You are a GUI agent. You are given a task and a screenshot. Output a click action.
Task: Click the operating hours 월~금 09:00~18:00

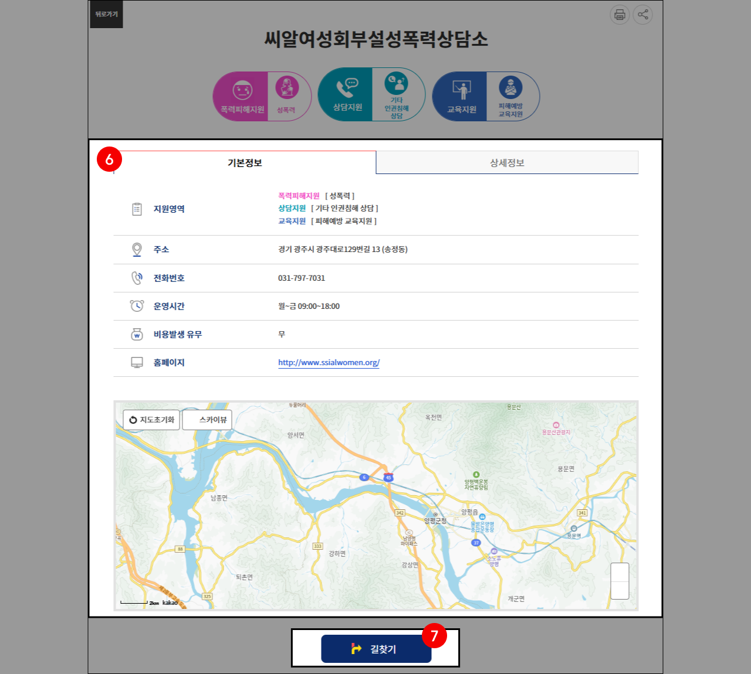(309, 306)
